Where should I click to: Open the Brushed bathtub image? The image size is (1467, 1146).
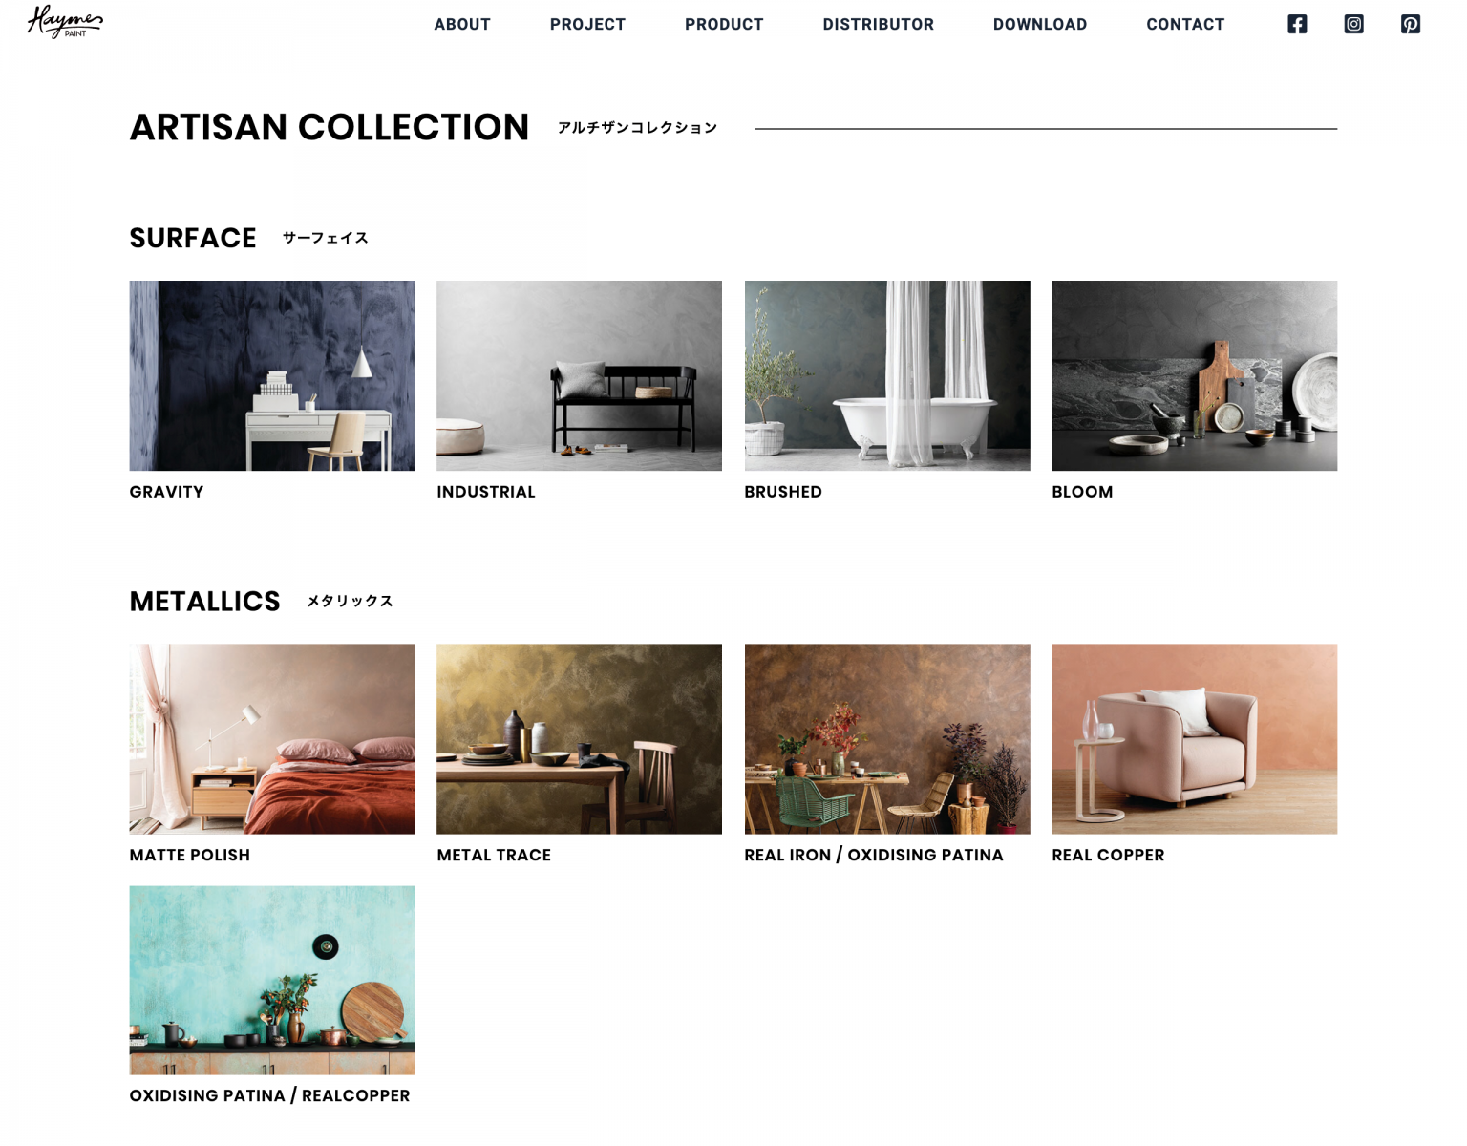[887, 375]
